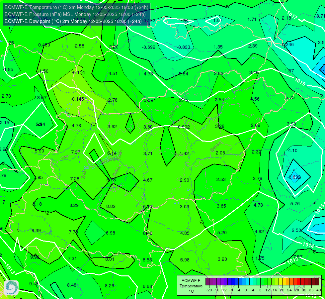The image size is (325, 299).
Task: Click the Tolna county label
Action: tap(117, 171)
